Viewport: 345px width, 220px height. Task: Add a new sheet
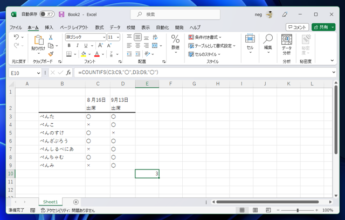(x=75, y=202)
